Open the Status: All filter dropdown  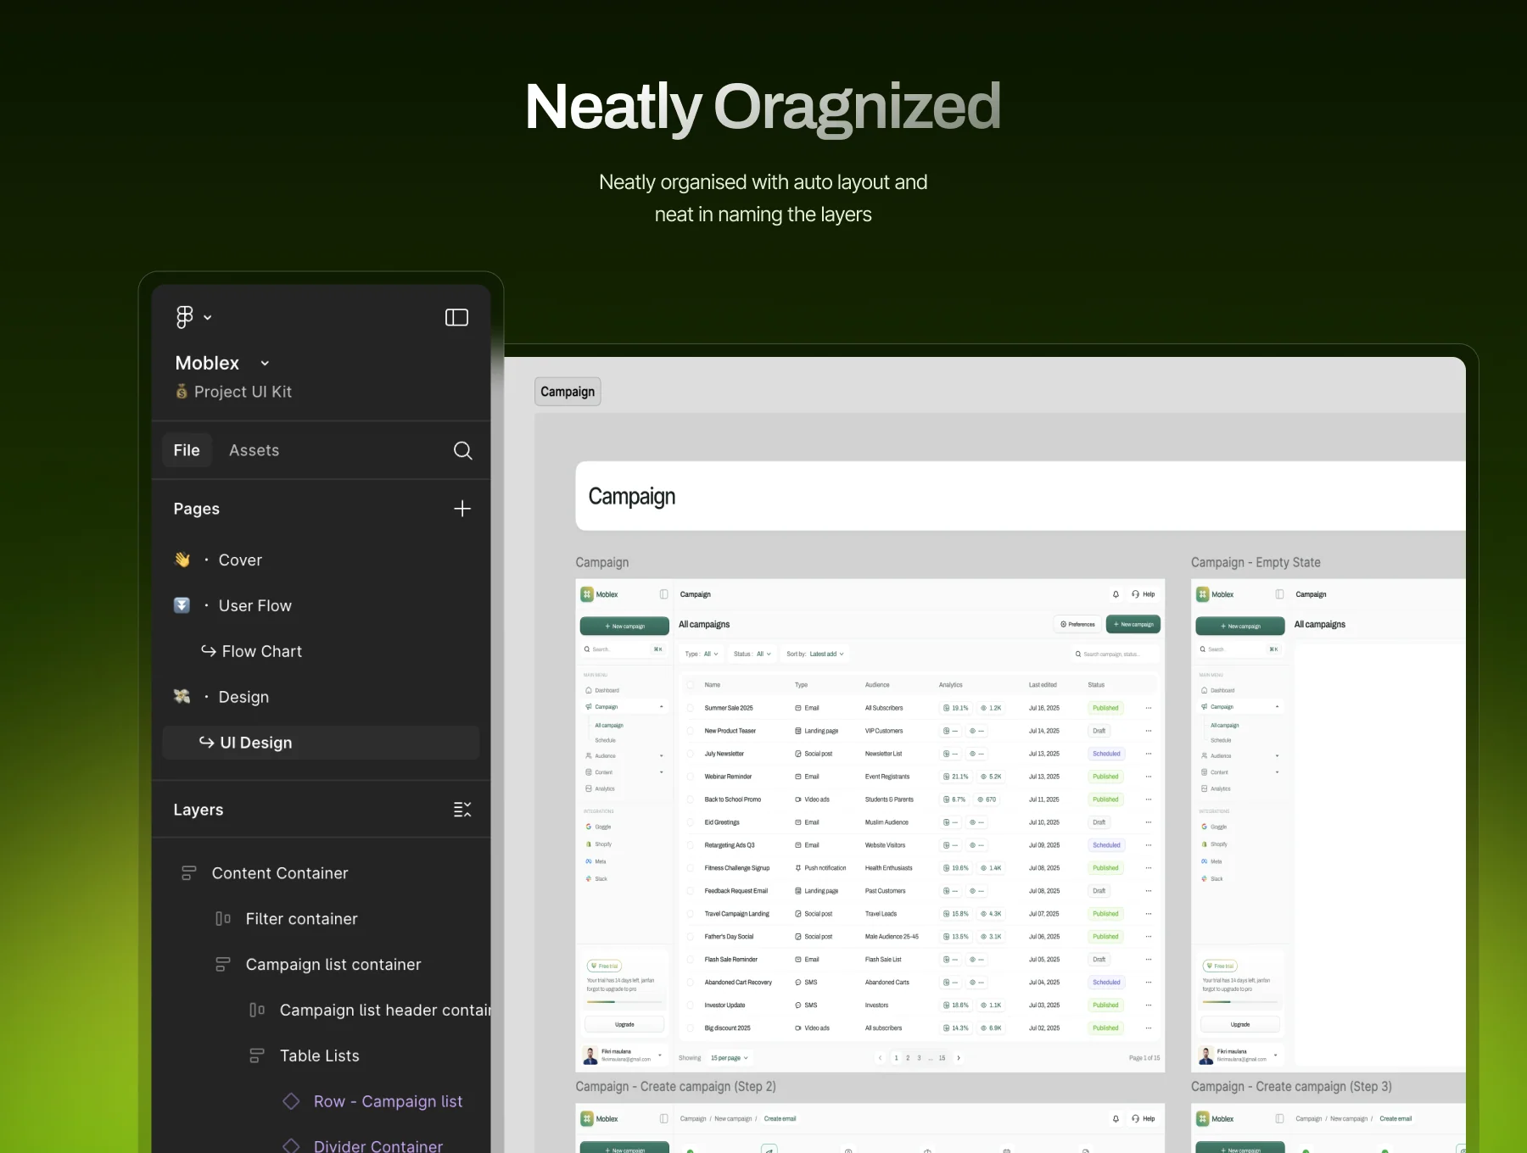[752, 654]
